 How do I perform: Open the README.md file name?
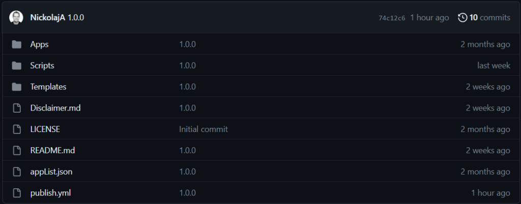pyautogui.click(x=52, y=150)
